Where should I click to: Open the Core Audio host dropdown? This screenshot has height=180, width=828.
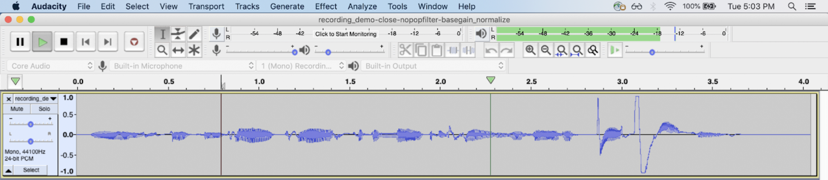coord(51,66)
